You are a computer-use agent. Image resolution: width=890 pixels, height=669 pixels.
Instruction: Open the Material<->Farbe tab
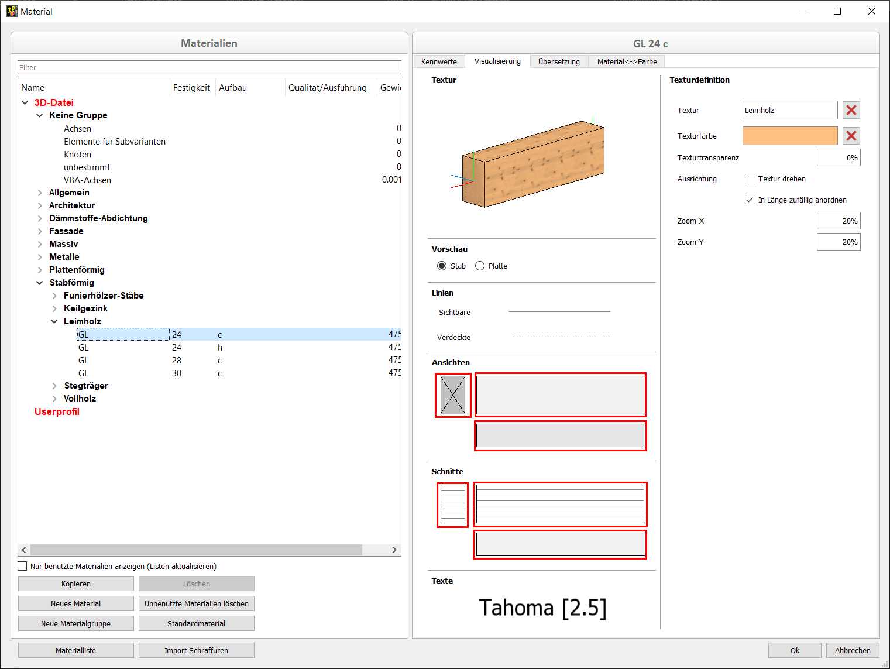[627, 61]
